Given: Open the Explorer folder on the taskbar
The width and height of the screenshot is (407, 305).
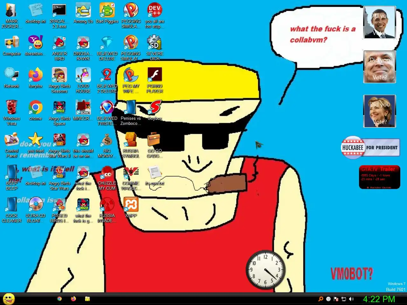Looking at the screenshot, I should pos(87,299).
